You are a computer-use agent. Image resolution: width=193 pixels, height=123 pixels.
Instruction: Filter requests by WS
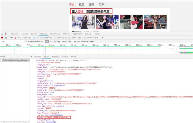79,42
